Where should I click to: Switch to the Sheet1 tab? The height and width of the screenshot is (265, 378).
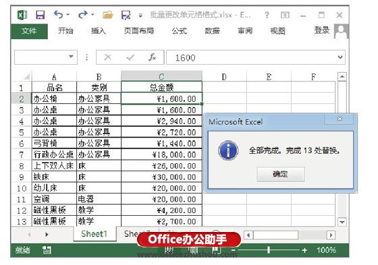click(x=94, y=234)
